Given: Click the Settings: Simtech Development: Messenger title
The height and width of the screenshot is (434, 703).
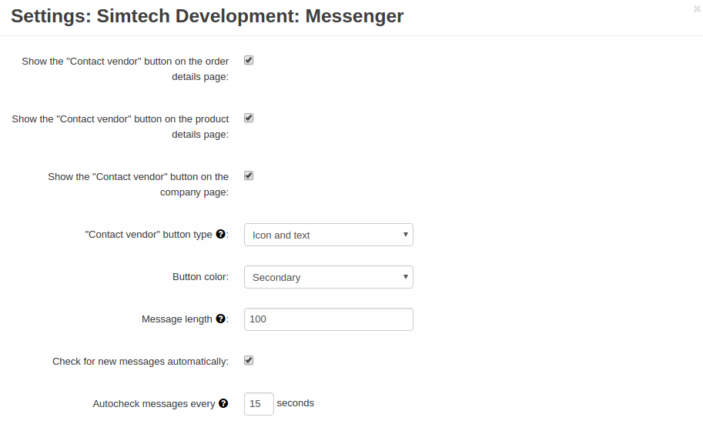Looking at the screenshot, I should pos(207,16).
